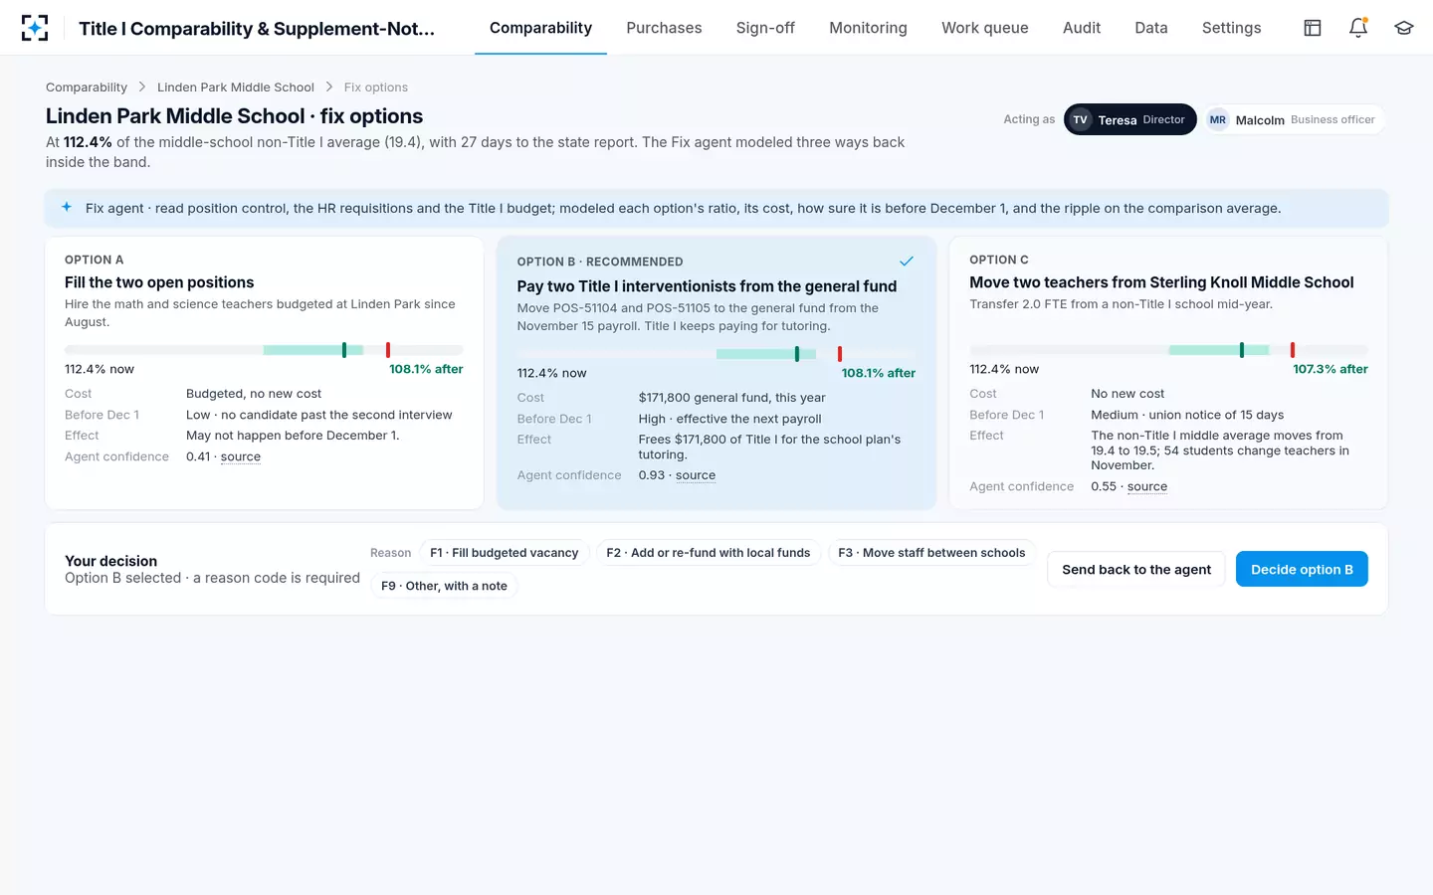Select Option A card title Fill the two open positions

[159, 282]
